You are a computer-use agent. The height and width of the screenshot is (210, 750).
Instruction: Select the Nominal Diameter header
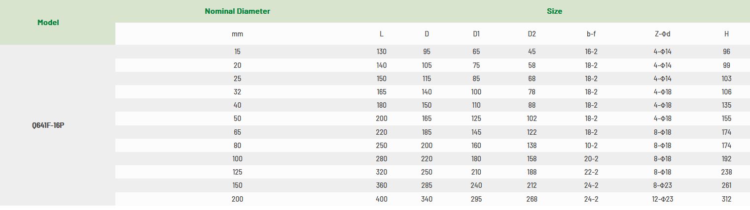(x=237, y=11)
